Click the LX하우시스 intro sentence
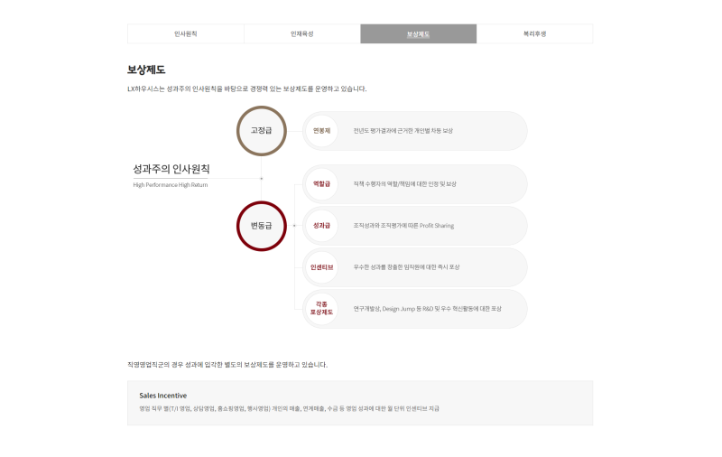The image size is (722, 457). 246,89
